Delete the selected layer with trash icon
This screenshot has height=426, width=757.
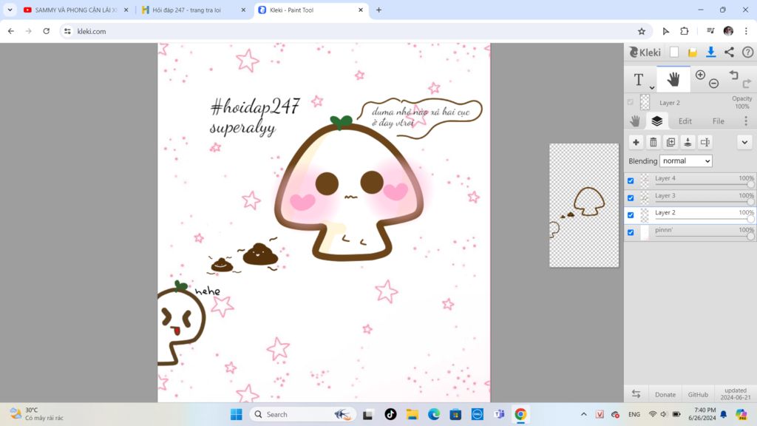tap(654, 142)
